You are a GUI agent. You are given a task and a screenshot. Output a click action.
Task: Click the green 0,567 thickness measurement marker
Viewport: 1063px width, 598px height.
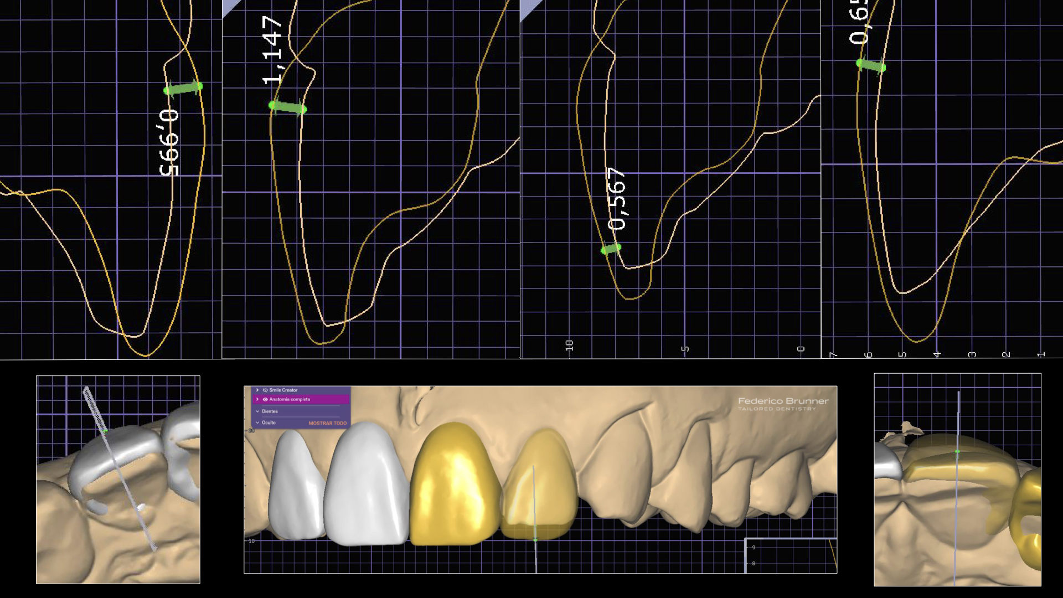(611, 249)
